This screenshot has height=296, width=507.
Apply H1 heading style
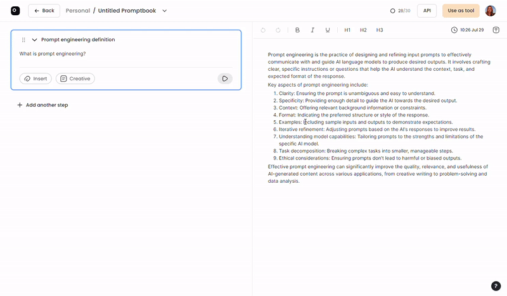point(347,30)
